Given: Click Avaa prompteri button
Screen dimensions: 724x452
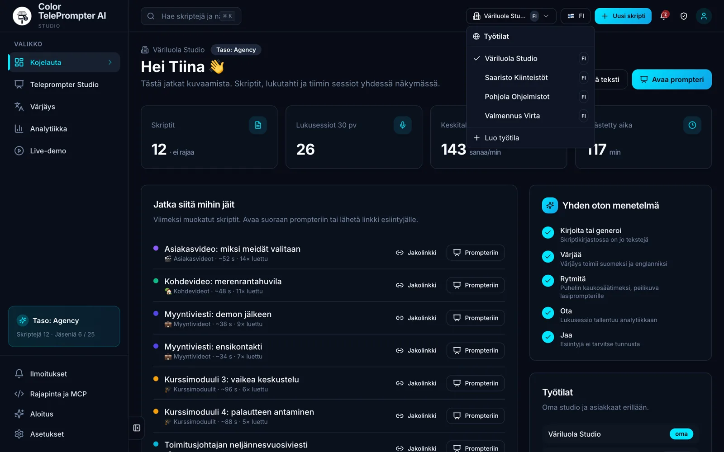Looking at the screenshot, I should click(672, 80).
